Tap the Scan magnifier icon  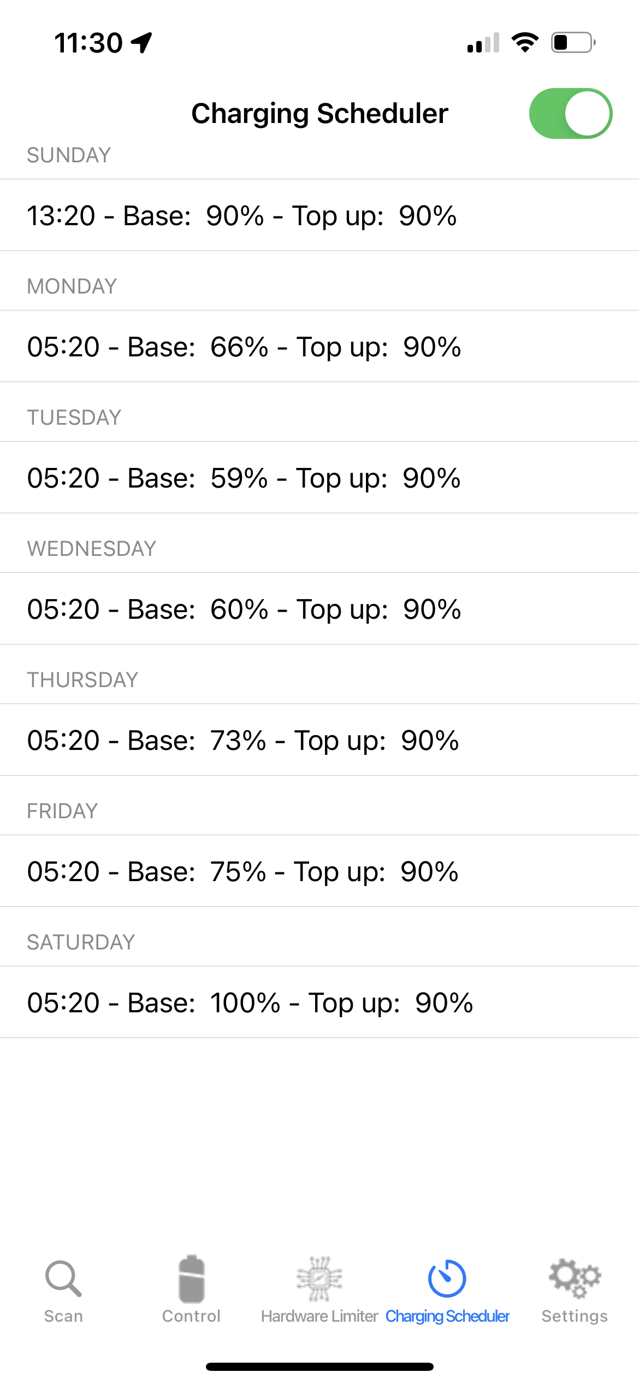pyautogui.click(x=63, y=1278)
